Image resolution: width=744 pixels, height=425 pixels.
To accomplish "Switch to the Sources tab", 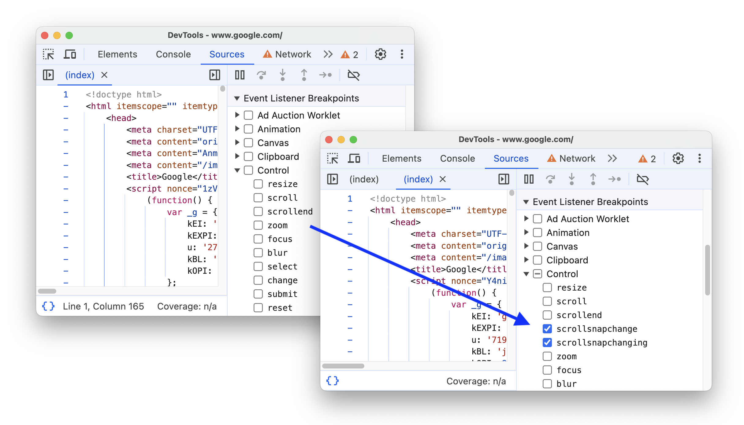I will 227,55.
